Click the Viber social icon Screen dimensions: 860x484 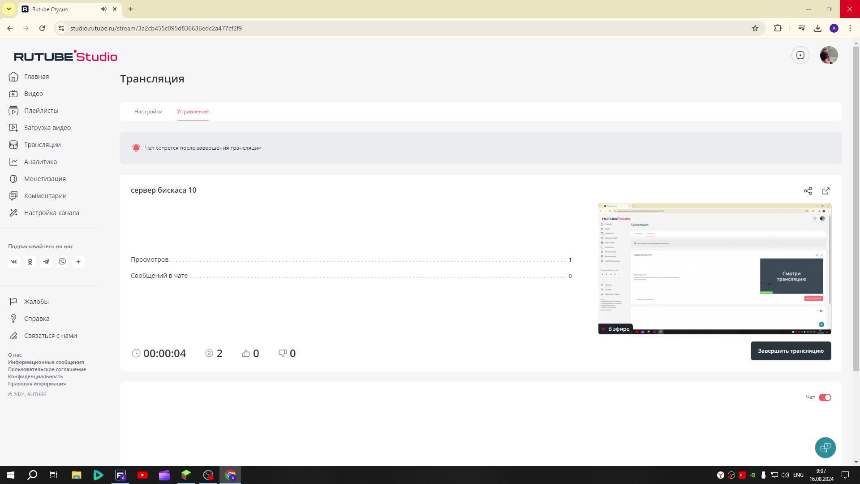click(x=62, y=262)
